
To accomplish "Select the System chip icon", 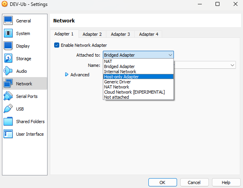I will pyautogui.click(x=8, y=33).
